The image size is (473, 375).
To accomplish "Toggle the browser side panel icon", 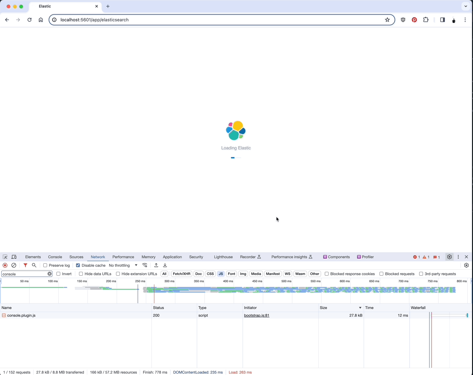I will [x=443, y=20].
